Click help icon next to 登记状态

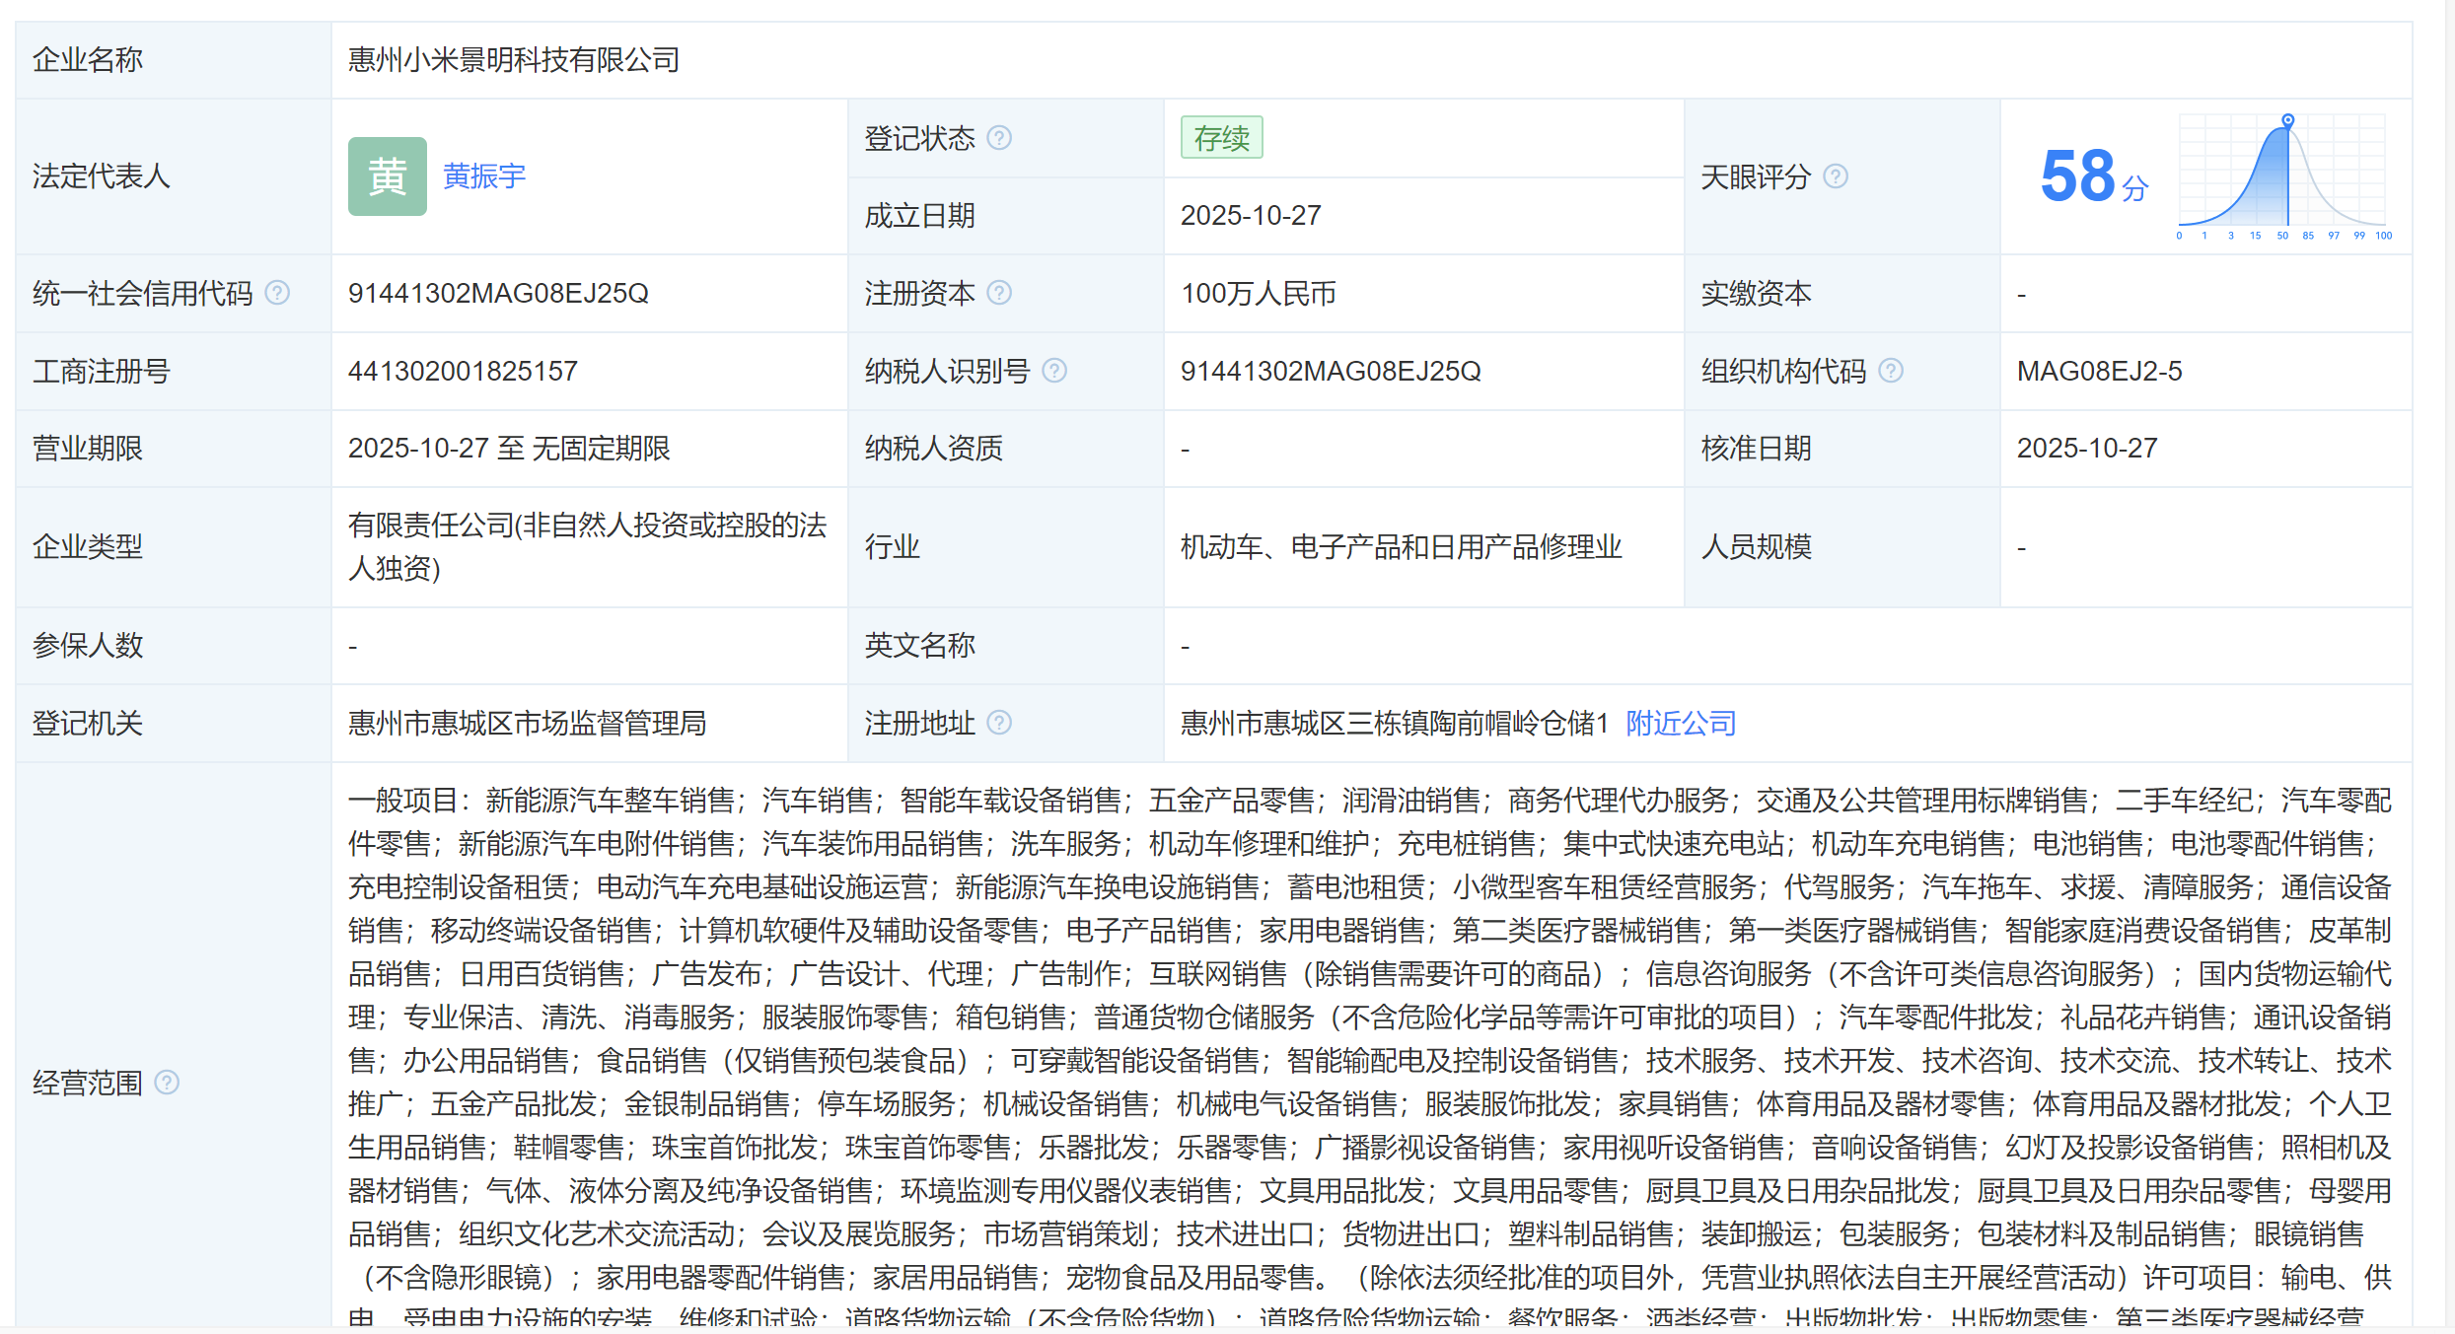[999, 138]
